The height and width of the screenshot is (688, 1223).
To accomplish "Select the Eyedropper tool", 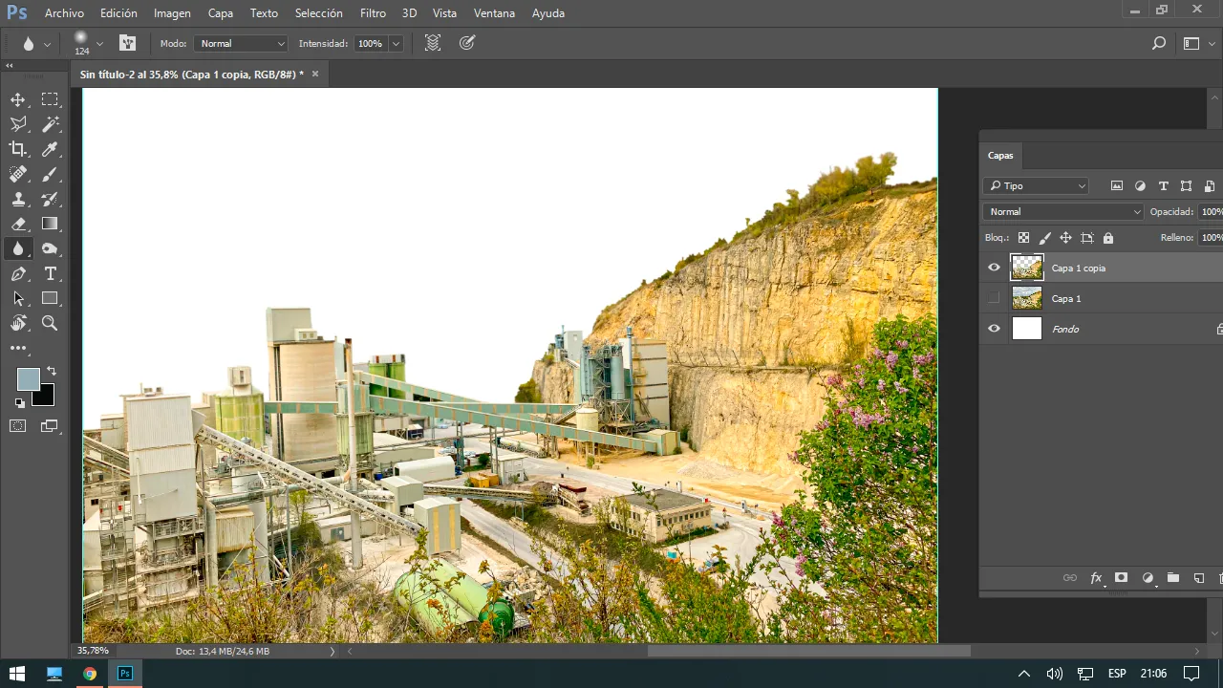I will 50,149.
